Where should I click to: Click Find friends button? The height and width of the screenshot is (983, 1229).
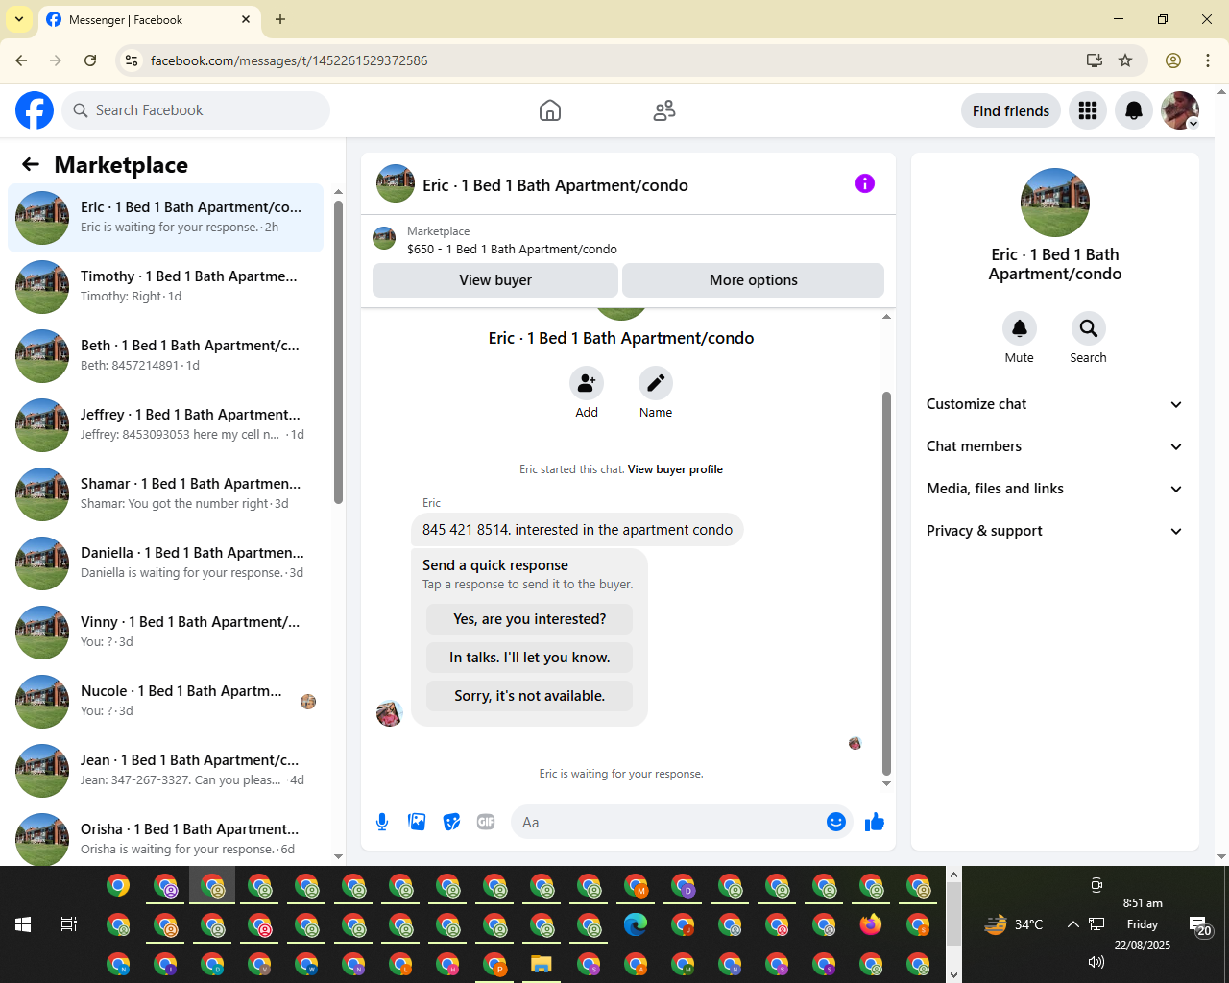pyautogui.click(x=1011, y=110)
